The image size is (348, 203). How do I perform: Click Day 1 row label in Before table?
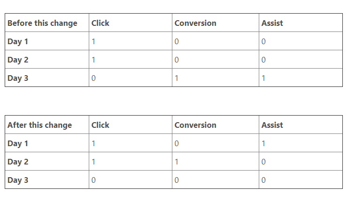click(x=18, y=41)
